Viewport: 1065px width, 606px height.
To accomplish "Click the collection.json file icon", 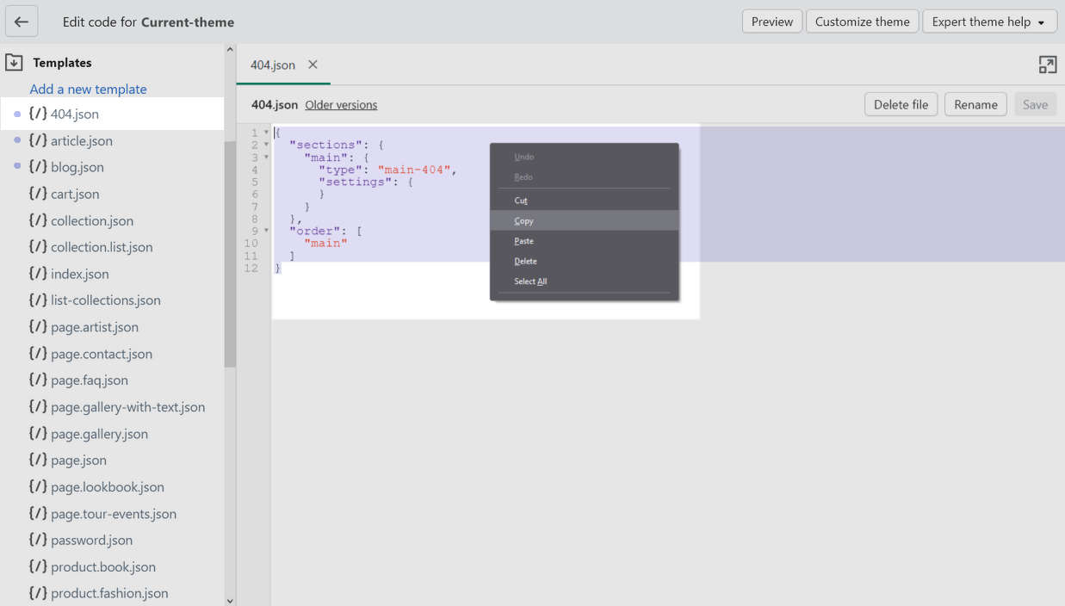I will [x=38, y=220].
